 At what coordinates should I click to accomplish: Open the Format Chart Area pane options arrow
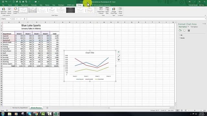(203, 24)
